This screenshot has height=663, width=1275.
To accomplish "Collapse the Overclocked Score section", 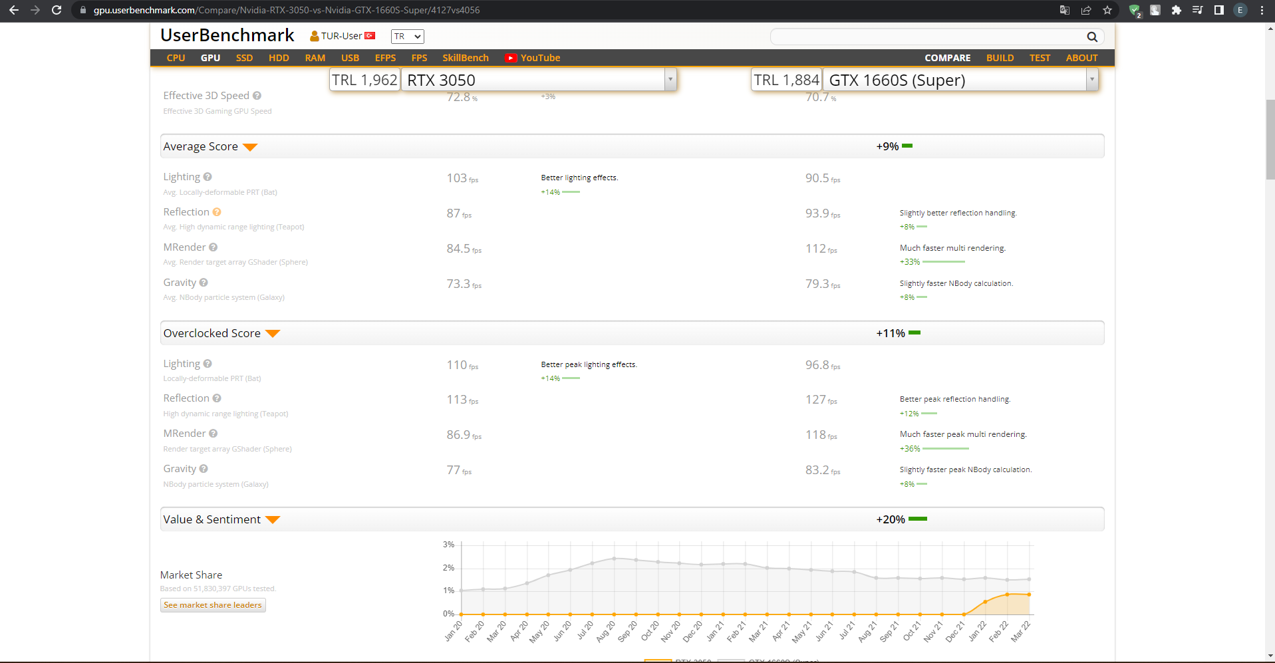I will (273, 334).
